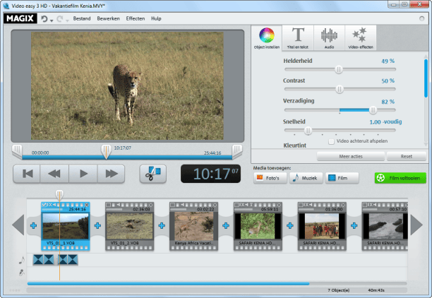The image size is (432, 298).
Task: Click the Meer acties button
Action: tap(350, 156)
